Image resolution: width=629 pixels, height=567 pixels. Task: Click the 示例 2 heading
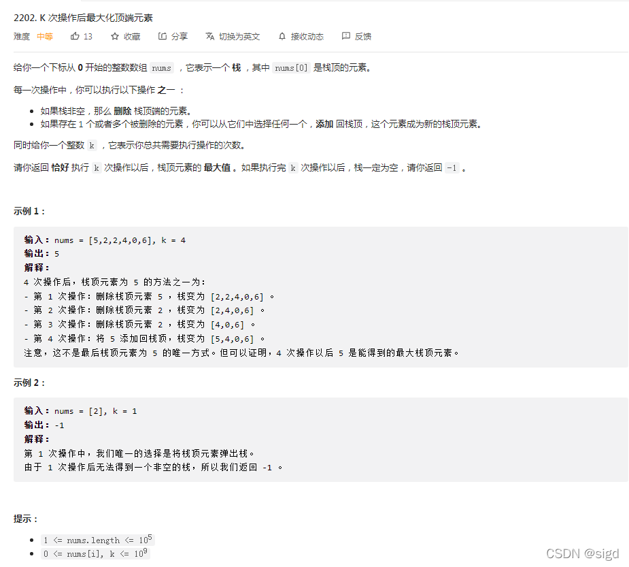(29, 383)
